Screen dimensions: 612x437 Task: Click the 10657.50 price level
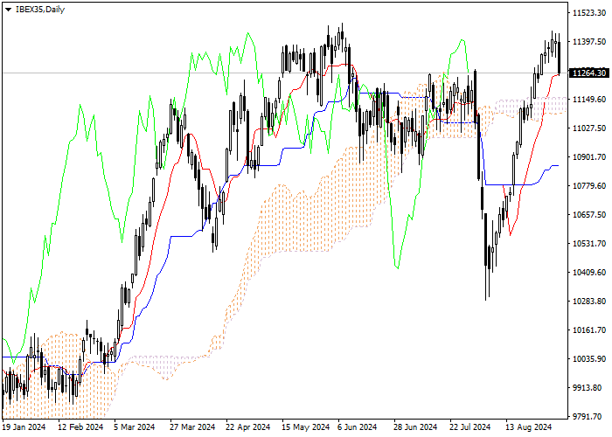point(589,215)
